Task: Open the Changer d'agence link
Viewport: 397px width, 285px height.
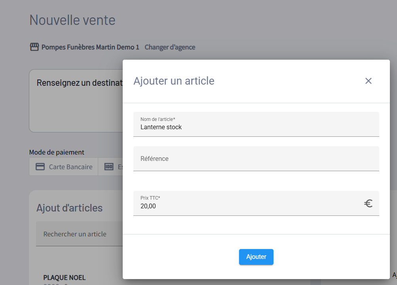Action: [170, 47]
